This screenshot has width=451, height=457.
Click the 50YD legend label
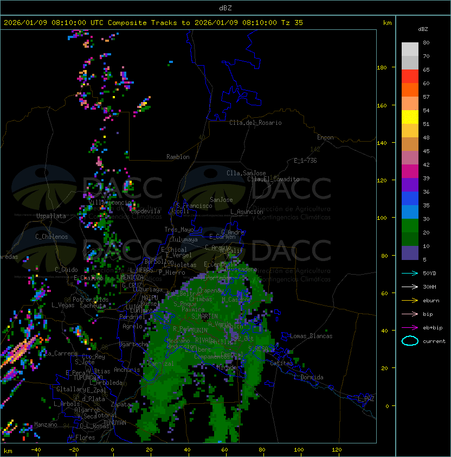pyautogui.click(x=429, y=273)
